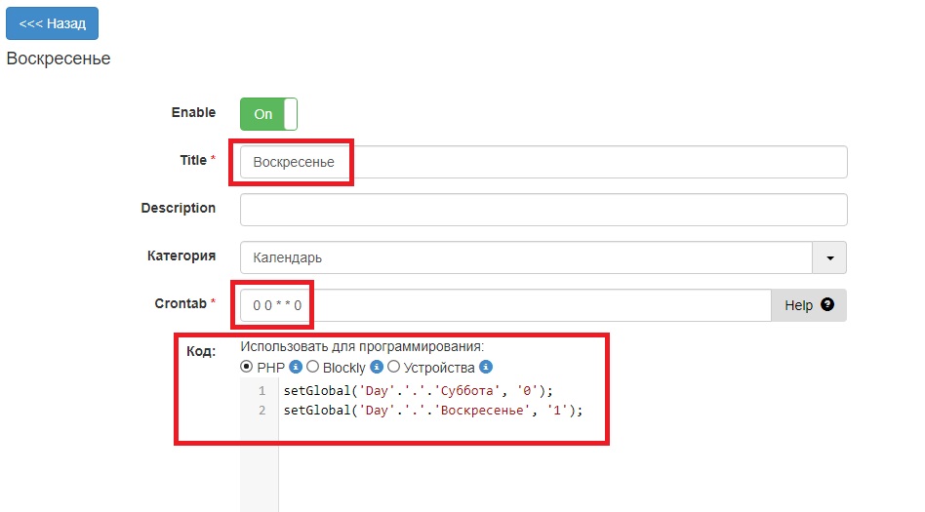Click code line setting Суббота to 0
This screenshot has width=925, height=512.
coord(418,391)
